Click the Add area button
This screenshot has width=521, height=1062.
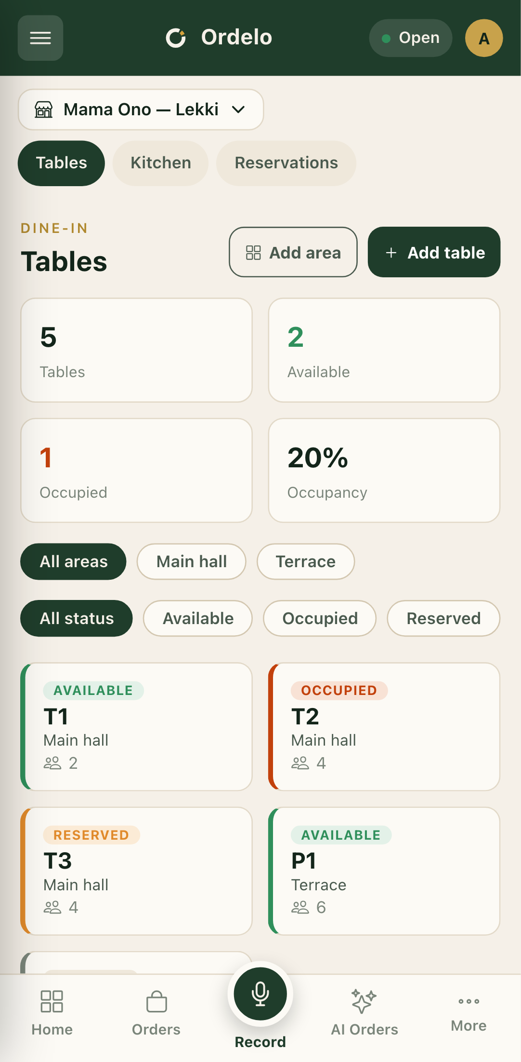pos(293,252)
